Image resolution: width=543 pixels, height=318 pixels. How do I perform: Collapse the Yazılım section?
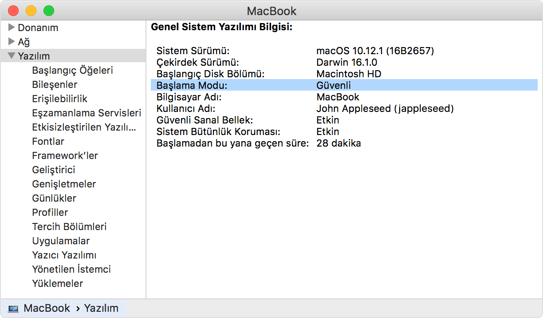coord(11,56)
